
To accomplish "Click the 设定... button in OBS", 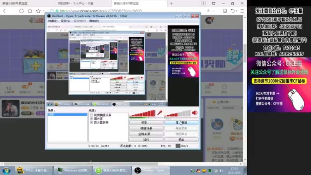I will tap(146, 122).
